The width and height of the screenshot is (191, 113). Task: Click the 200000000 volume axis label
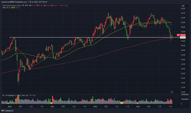tap(185, 94)
